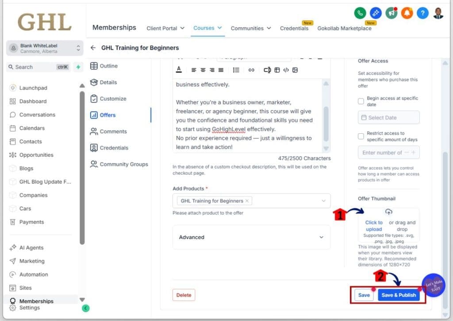Enable Begin access at specific date
This screenshot has height=321, width=453.
[361, 101]
